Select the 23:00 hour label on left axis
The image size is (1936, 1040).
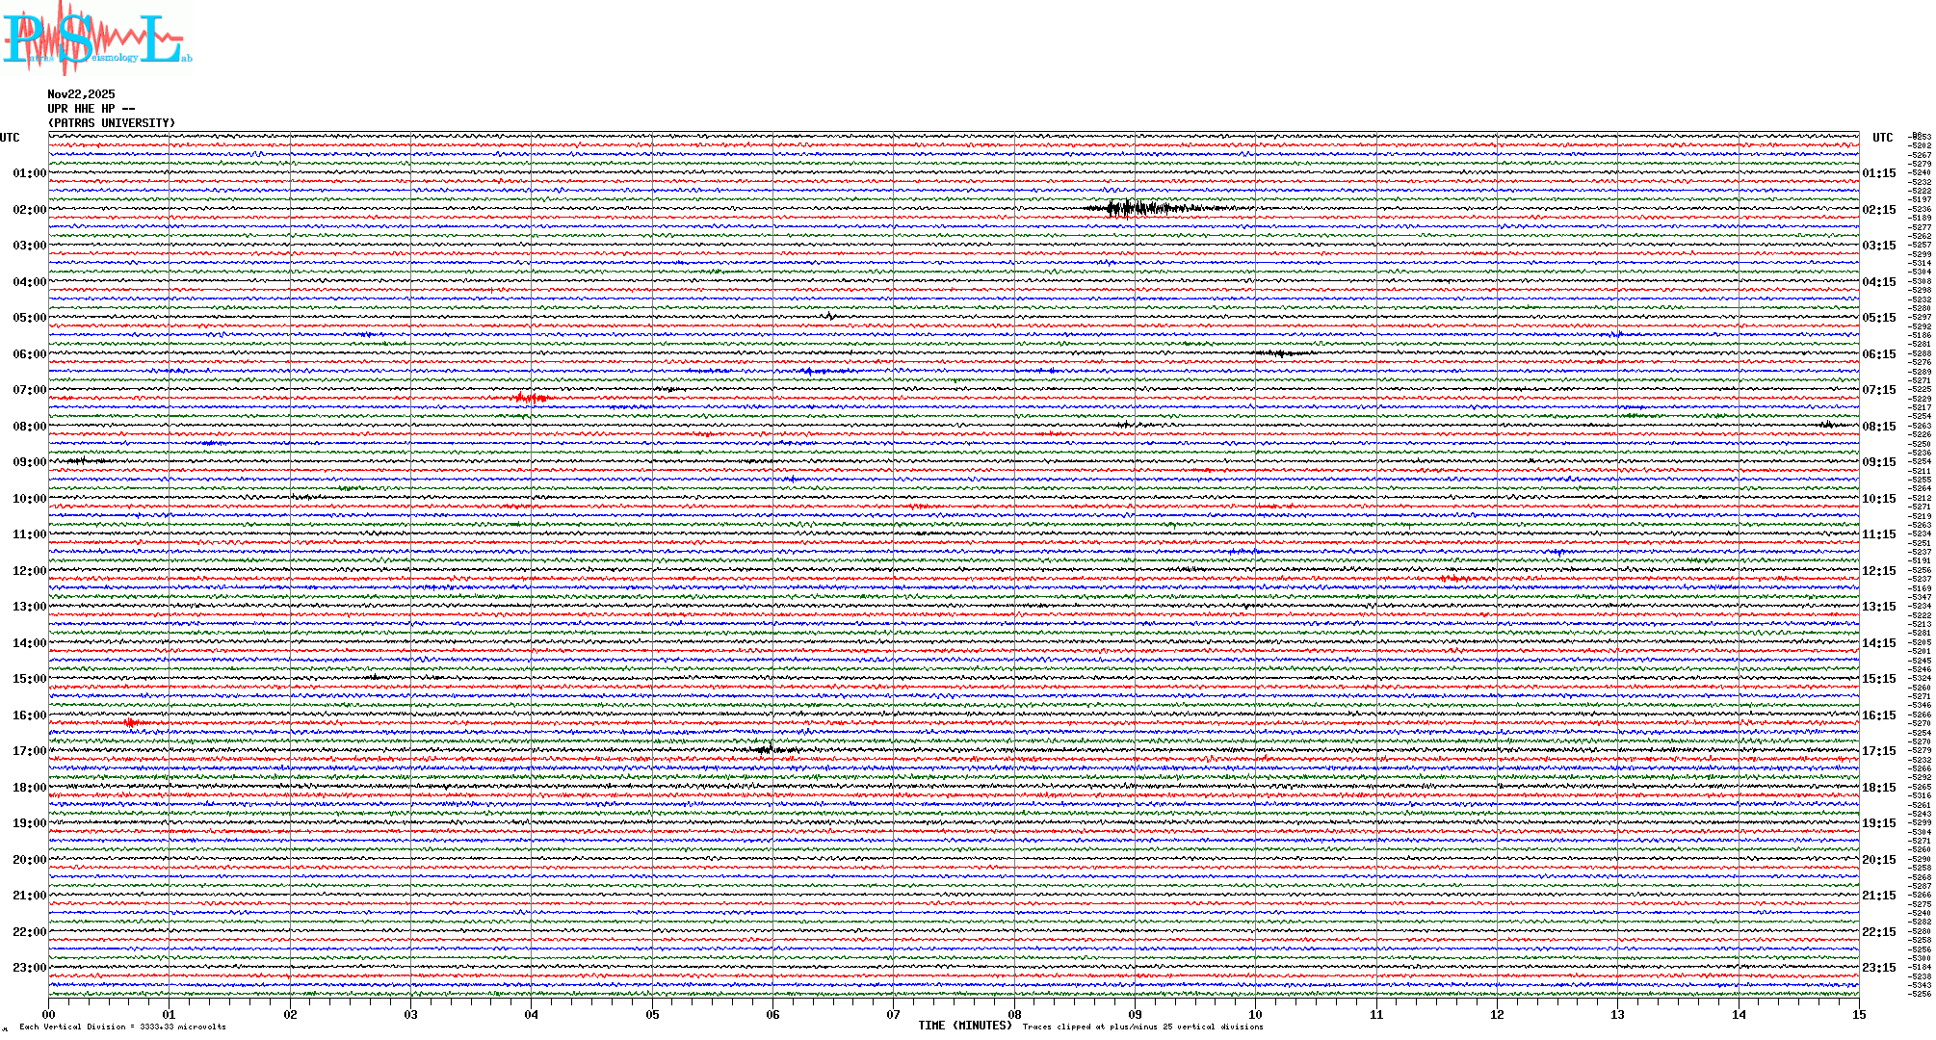29,968
